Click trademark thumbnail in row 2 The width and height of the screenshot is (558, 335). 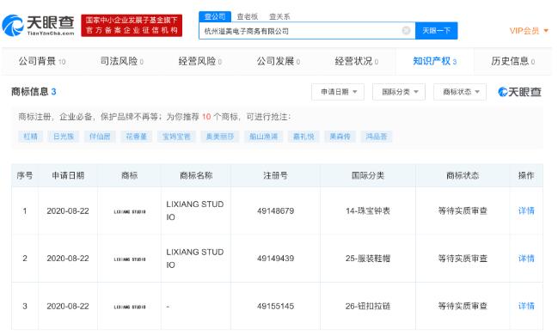[x=130, y=259]
